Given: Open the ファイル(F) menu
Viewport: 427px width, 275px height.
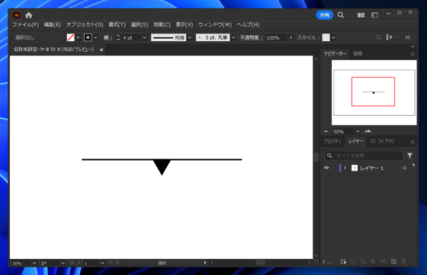Looking at the screenshot, I should 25,24.
